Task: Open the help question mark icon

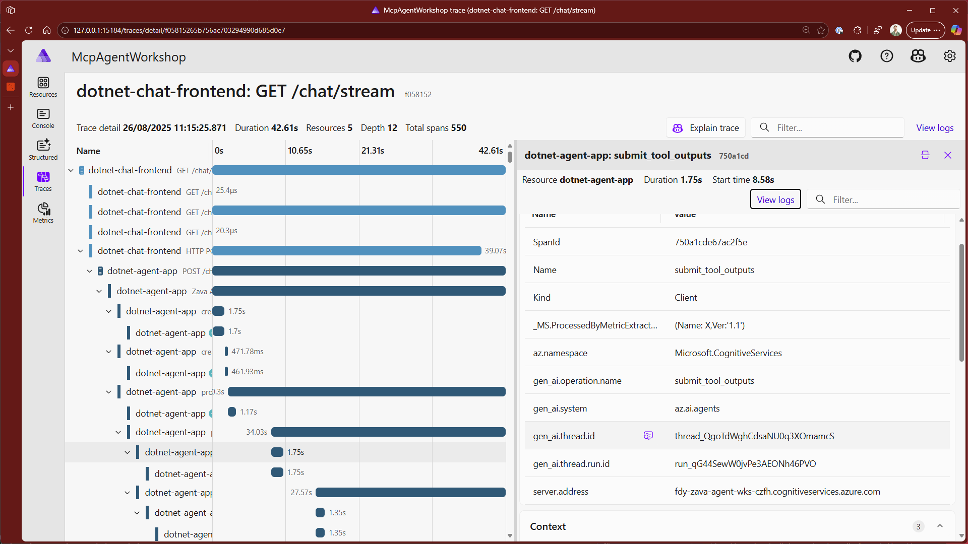Action: pos(886,56)
